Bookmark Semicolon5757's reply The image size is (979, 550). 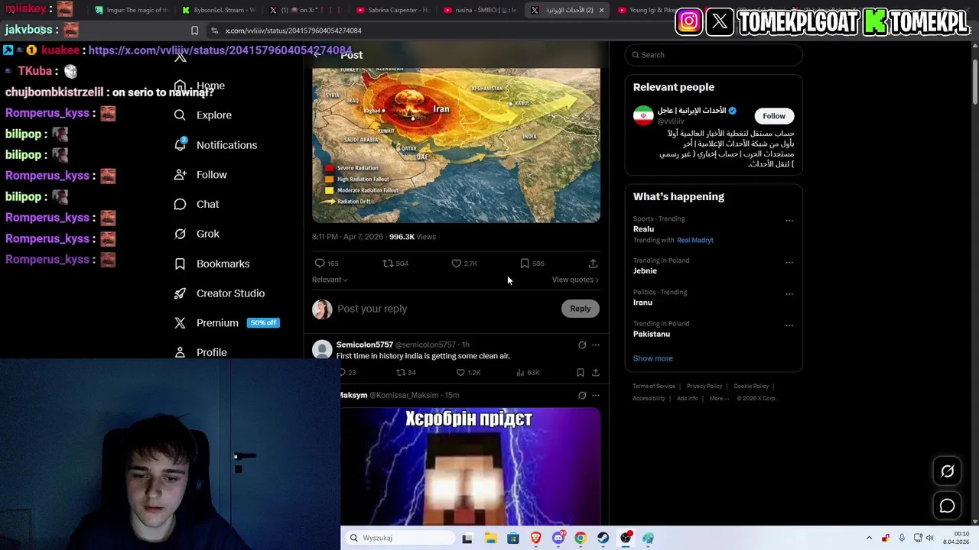pos(581,373)
